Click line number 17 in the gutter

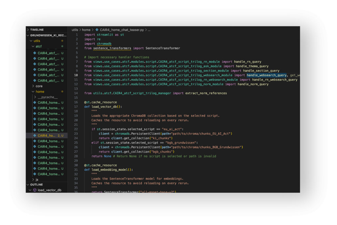tap(76, 107)
